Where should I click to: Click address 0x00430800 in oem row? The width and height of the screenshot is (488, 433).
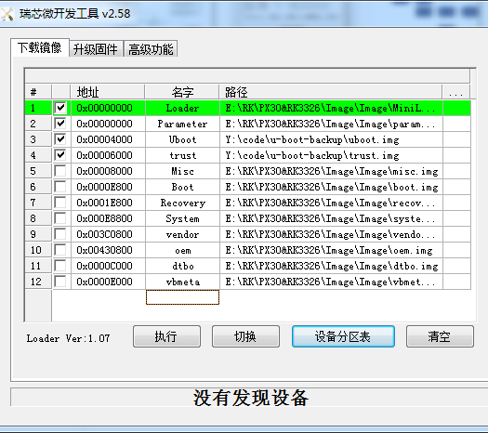click(108, 250)
